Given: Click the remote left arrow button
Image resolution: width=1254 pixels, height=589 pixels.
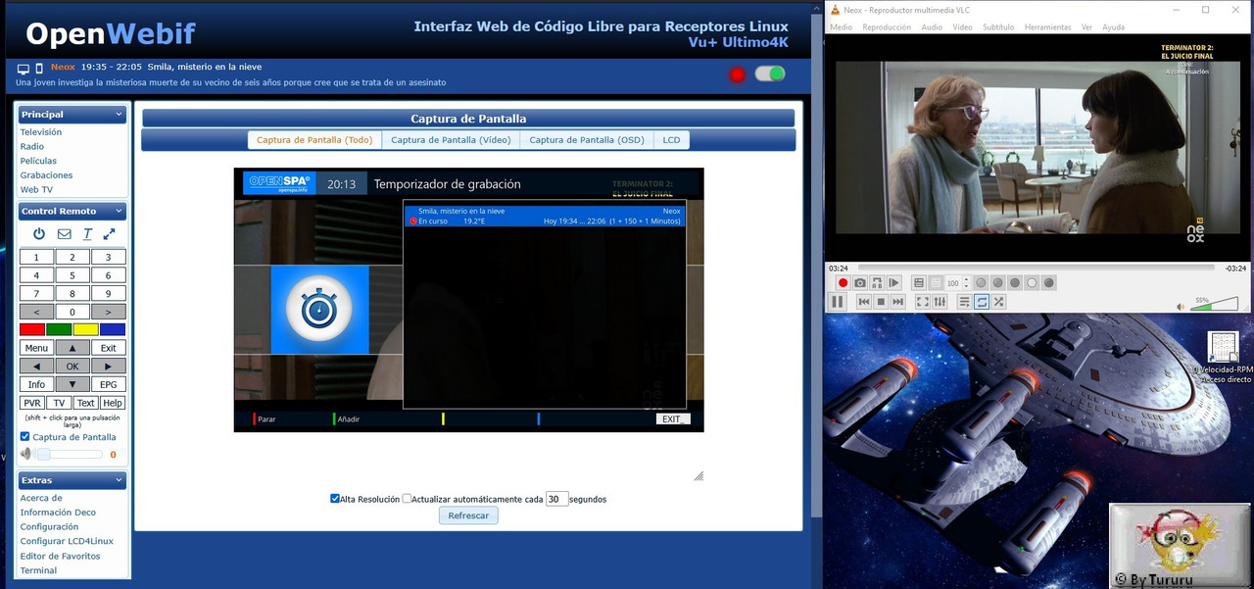Looking at the screenshot, I should 36,367.
